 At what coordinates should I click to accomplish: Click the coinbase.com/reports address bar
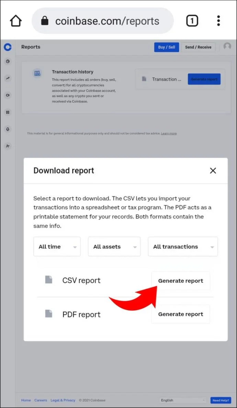click(x=102, y=21)
